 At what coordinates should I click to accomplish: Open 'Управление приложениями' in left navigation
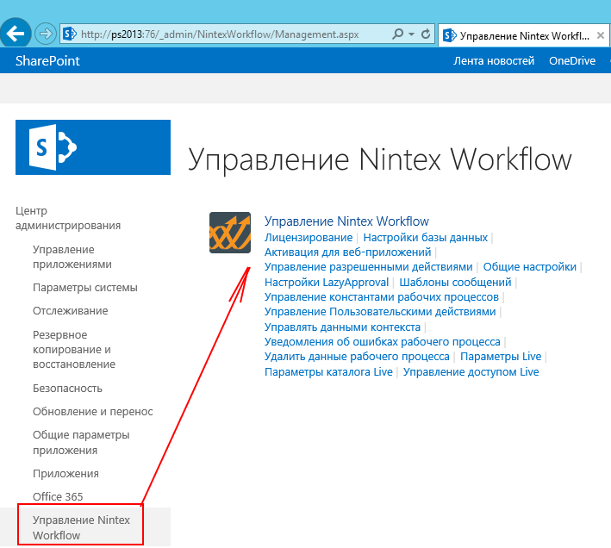72,257
